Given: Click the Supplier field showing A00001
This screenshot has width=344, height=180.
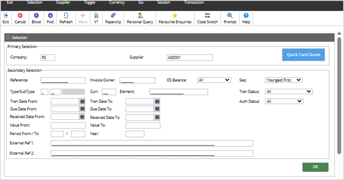Looking at the screenshot, I should [189, 57].
